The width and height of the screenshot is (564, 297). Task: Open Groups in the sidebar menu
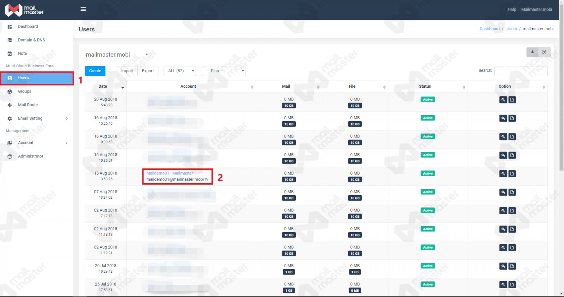click(x=25, y=91)
